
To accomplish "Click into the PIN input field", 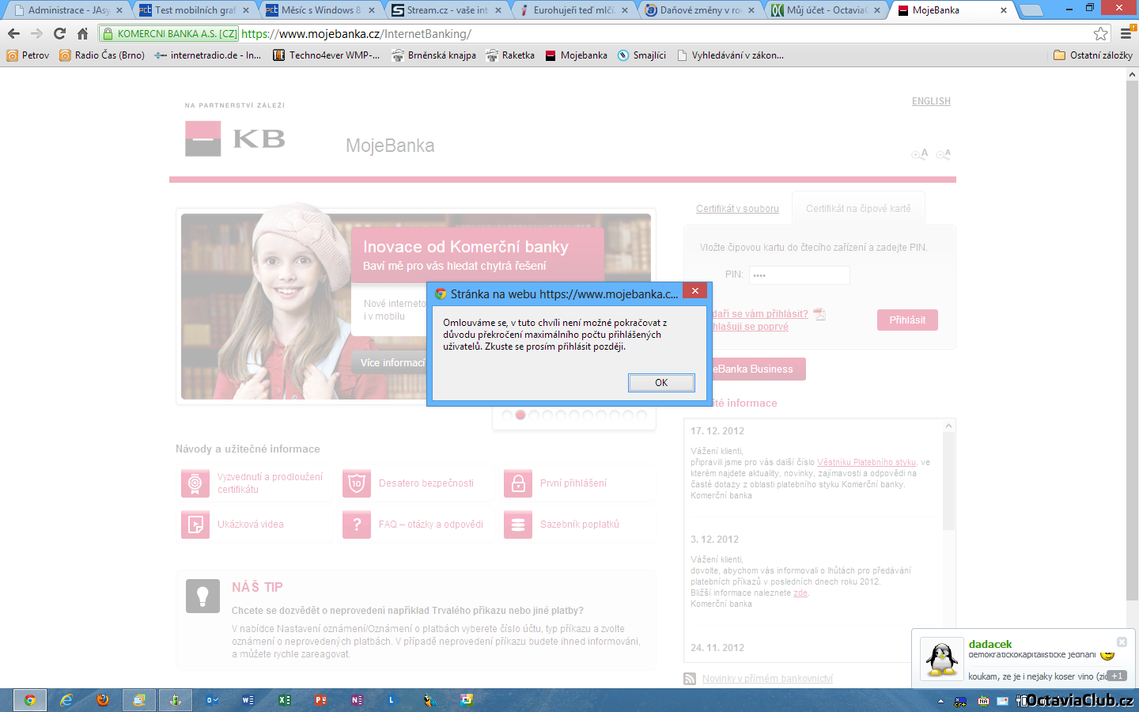I will coord(799,275).
